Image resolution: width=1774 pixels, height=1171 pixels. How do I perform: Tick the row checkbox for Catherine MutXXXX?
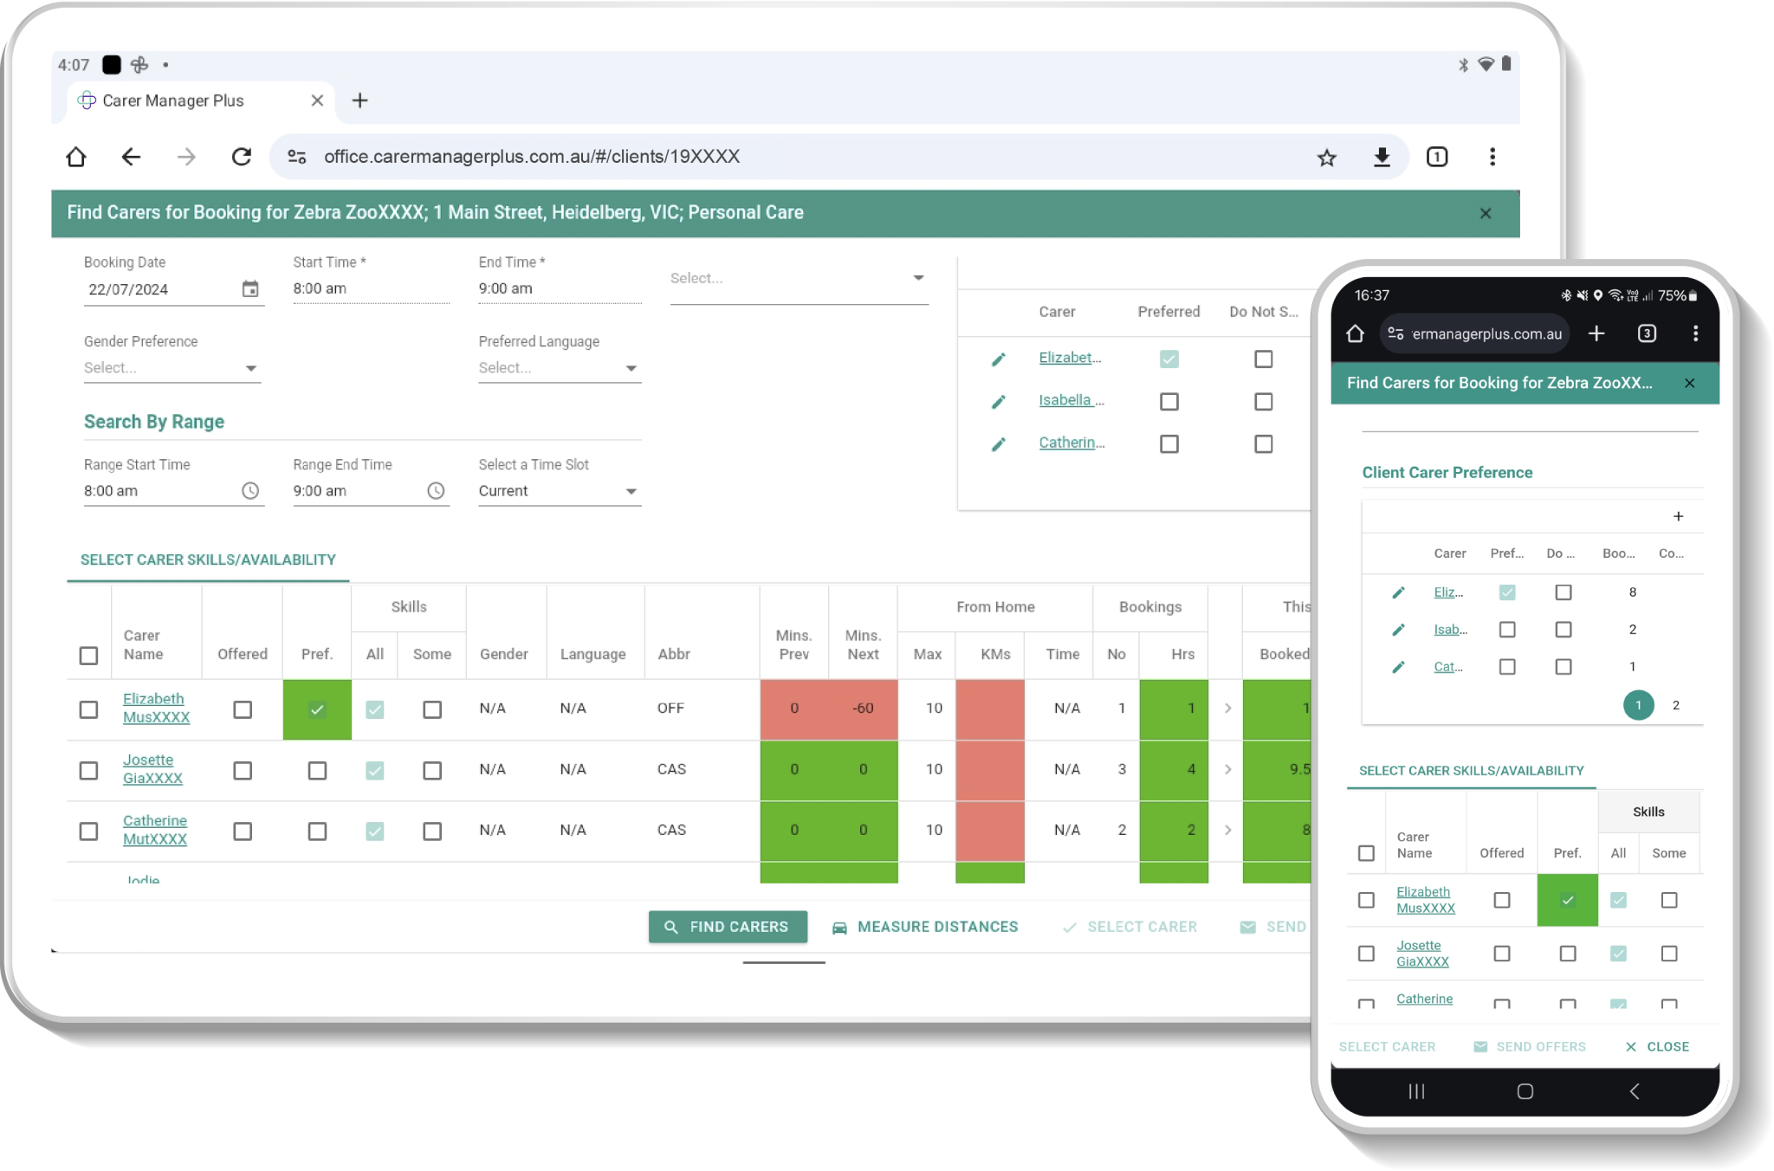tap(88, 831)
